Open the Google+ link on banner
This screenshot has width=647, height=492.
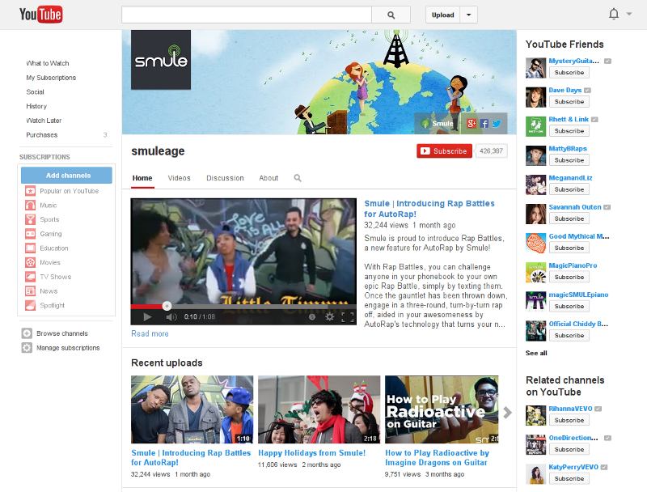(x=472, y=124)
